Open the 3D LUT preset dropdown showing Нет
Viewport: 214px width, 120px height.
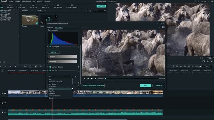click(x=60, y=77)
